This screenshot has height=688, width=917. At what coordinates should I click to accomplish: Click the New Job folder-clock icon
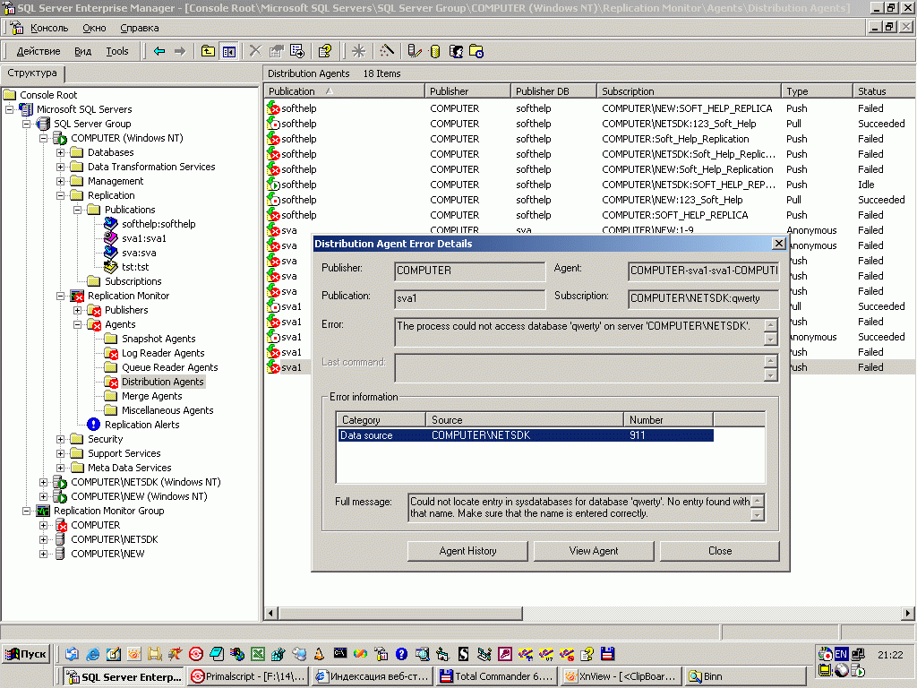click(476, 51)
